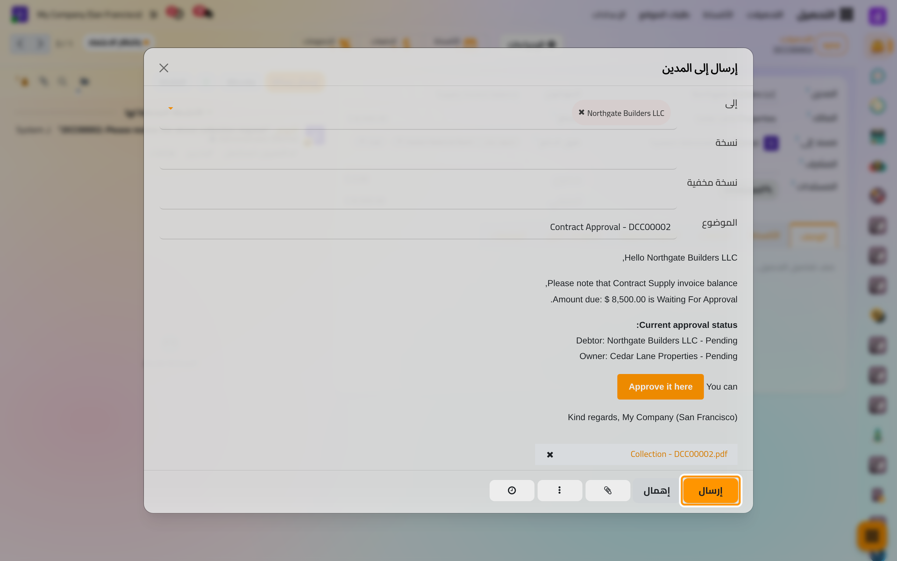Close the إرسال إلى المدين dialog
The width and height of the screenshot is (897, 561).
coord(164,68)
